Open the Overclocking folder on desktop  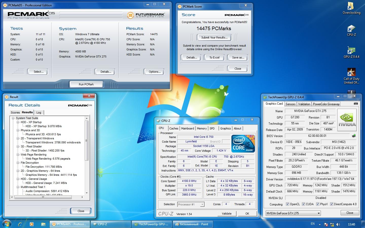click(351, 8)
